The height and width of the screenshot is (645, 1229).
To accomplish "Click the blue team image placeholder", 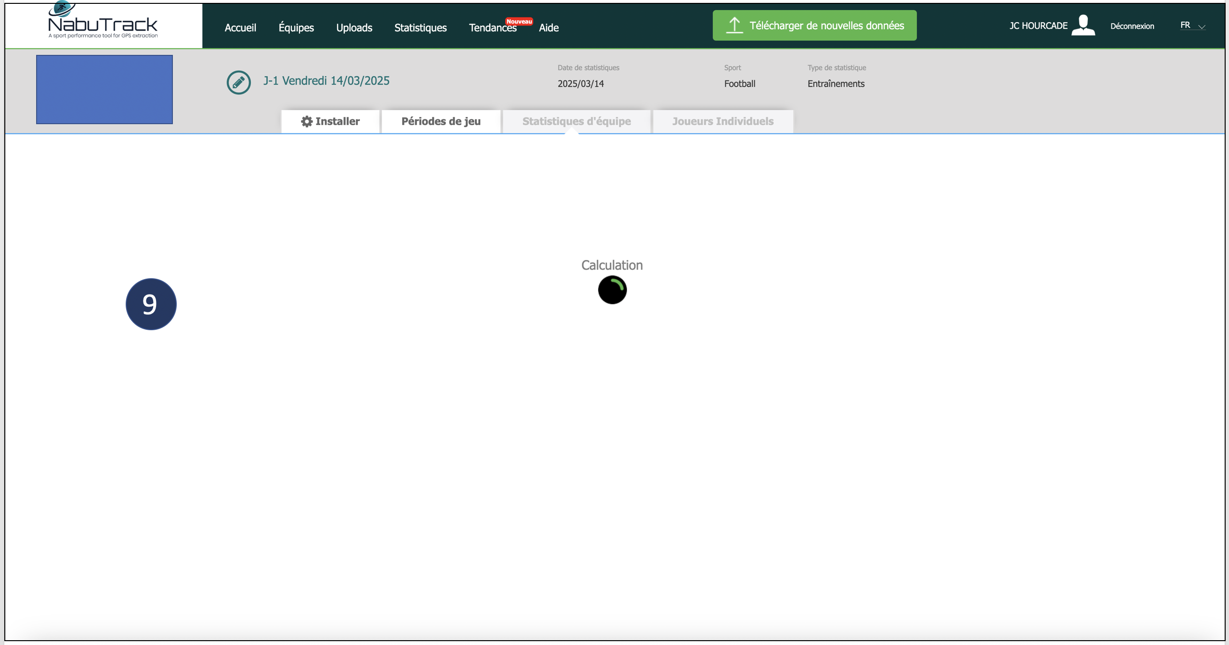I will (105, 90).
